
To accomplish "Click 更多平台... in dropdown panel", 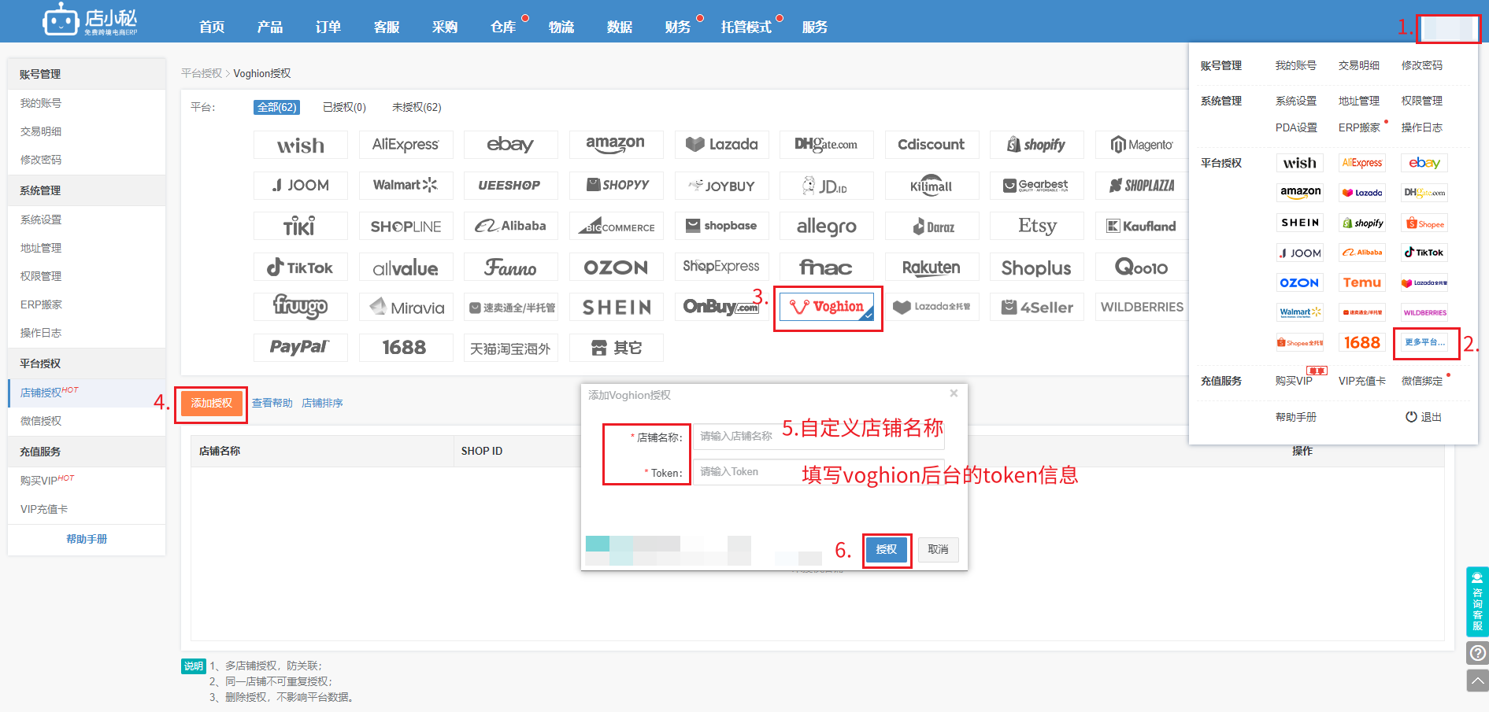I will (1425, 342).
